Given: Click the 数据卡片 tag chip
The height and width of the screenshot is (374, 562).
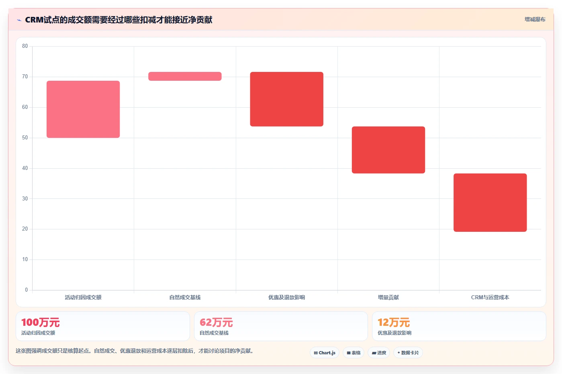Looking at the screenshot, I should [x=408, y=353].
